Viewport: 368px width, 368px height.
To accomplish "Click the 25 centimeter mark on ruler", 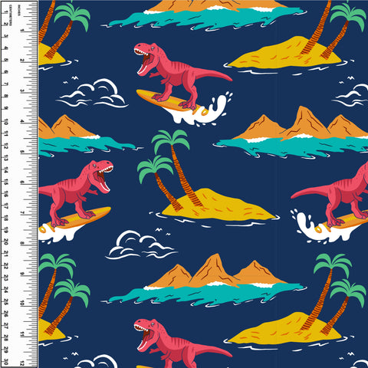I will [6, 302].
